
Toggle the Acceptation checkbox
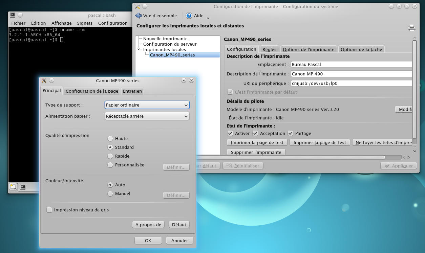click(255, 133)
